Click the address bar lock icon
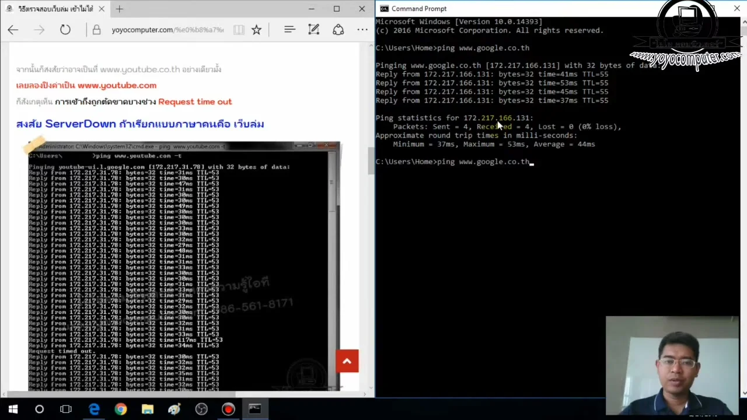Viewport: 747px width, 420px height. [97, 30]
